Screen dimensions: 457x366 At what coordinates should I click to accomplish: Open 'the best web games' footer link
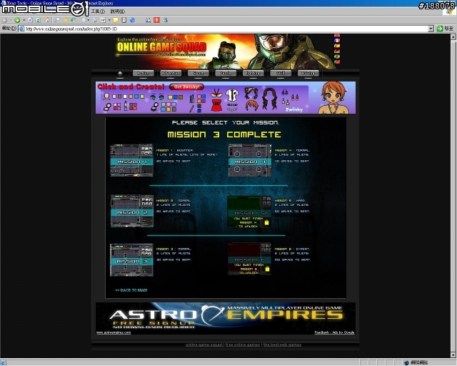pyautogui.click(x=282, y=345)
